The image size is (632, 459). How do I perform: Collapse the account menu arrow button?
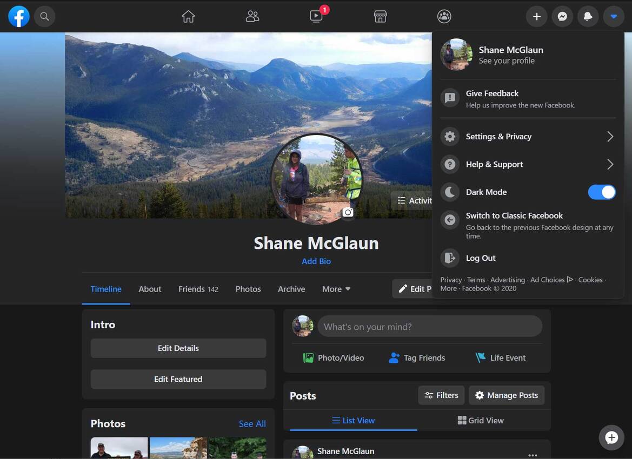(x=614, y=17)
